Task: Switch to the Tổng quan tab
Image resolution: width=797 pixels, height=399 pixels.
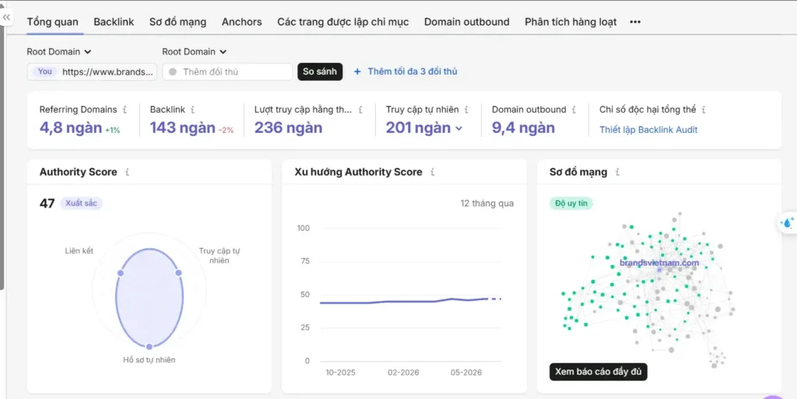Action: pyautogui.click(x=52, y=22)
